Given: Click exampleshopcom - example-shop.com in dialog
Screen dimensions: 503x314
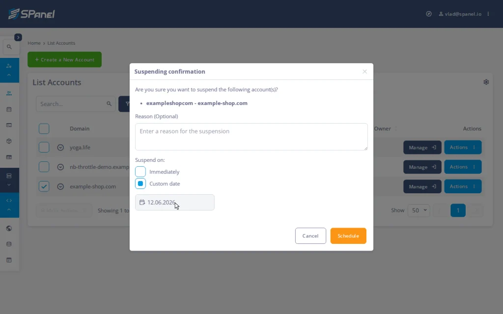Looking at the screenshot, I should 196,103.
